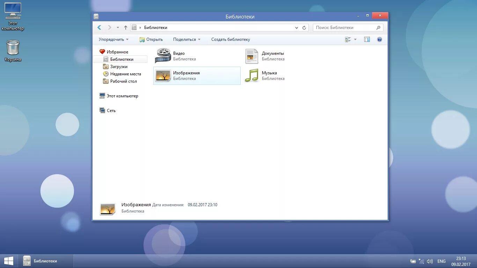The image size is (477, 268).
Task: Open the Windows Start button
Action: click(8, 261)
